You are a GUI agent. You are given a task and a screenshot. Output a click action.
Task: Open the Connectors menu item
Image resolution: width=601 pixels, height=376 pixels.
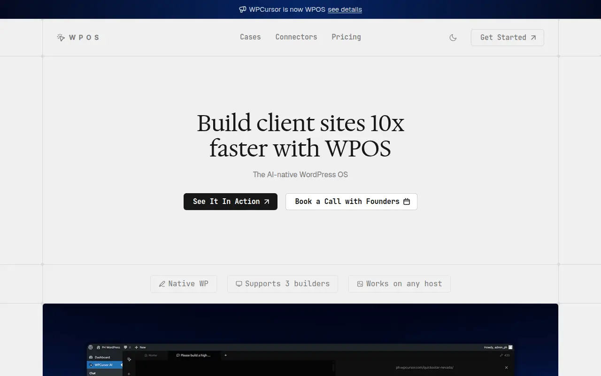coord(296,37)
